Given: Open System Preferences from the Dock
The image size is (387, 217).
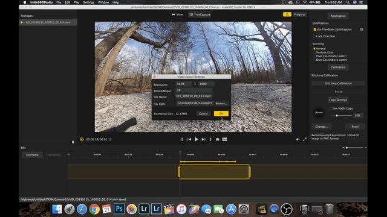Looking at the screenshot, I should coord(244,209).
